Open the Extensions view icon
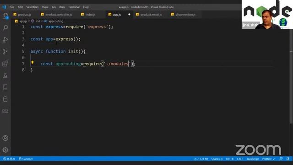293x165 pixels. click(5, 64)
